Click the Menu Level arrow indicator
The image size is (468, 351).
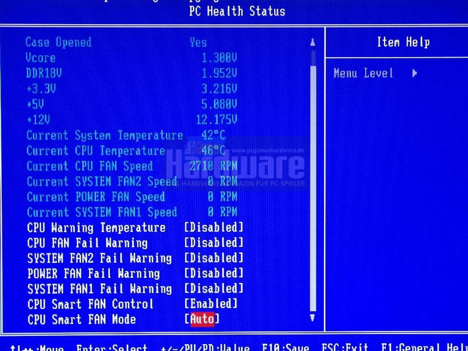point(415,73)
